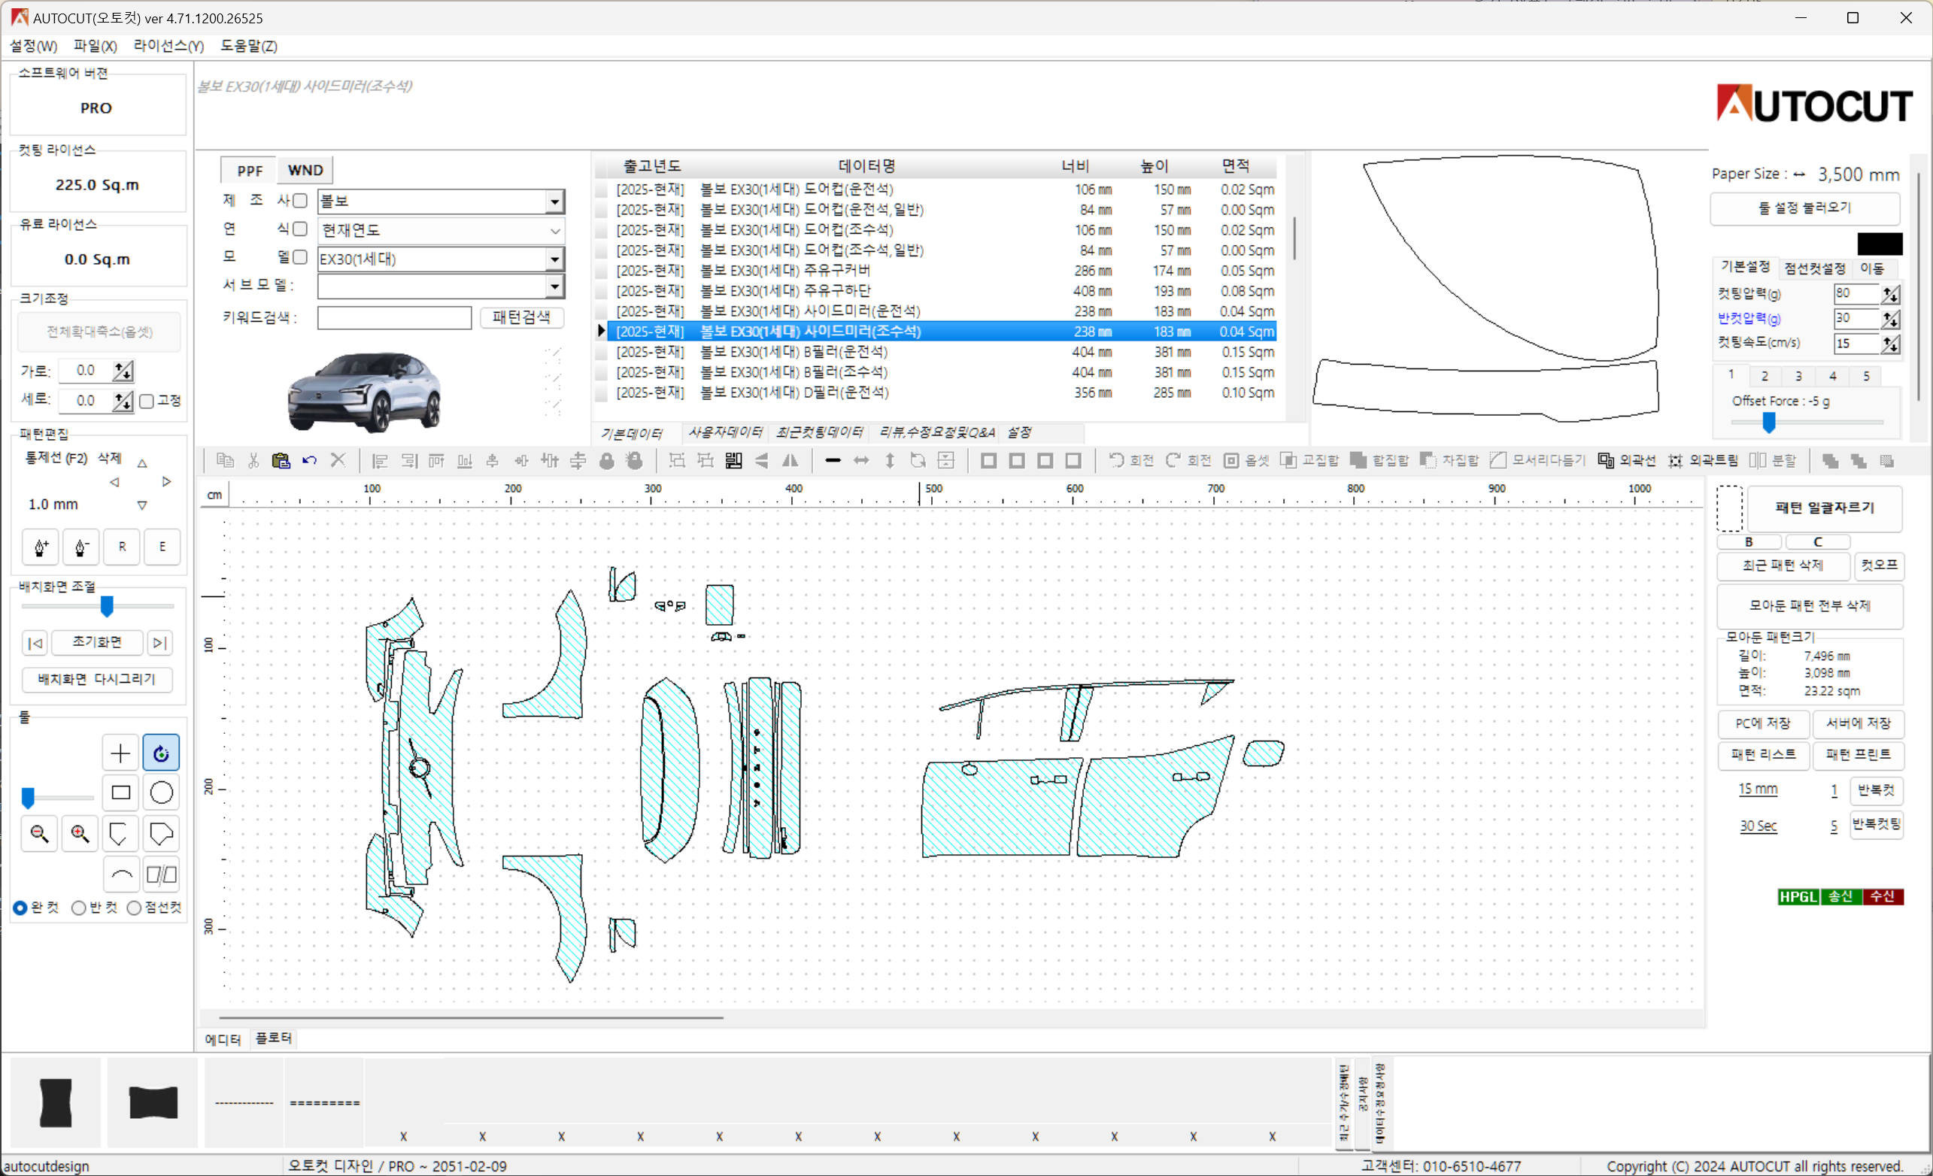This screenshot has width=1933, height=1176.
Task: Select the 점선컷 radio button
Action: point(134,908)
